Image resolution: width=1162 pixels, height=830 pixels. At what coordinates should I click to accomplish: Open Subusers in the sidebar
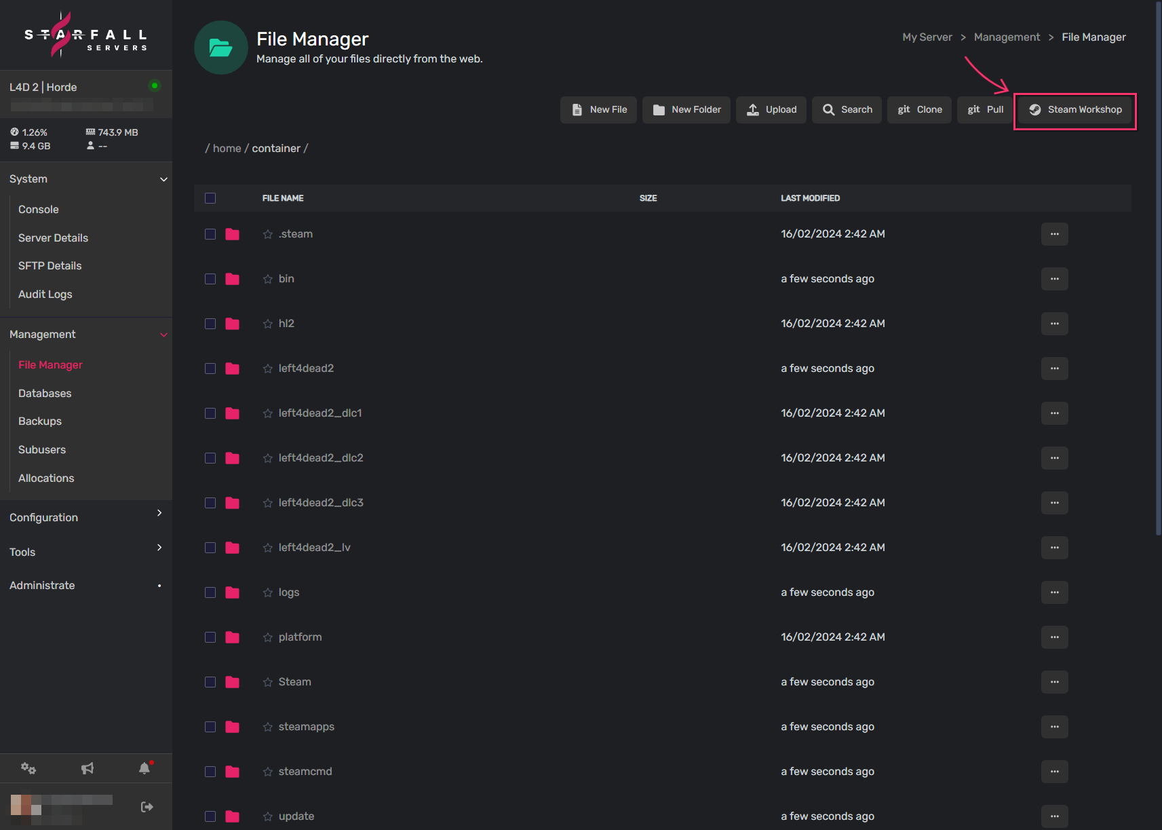(x=42, y=450)
